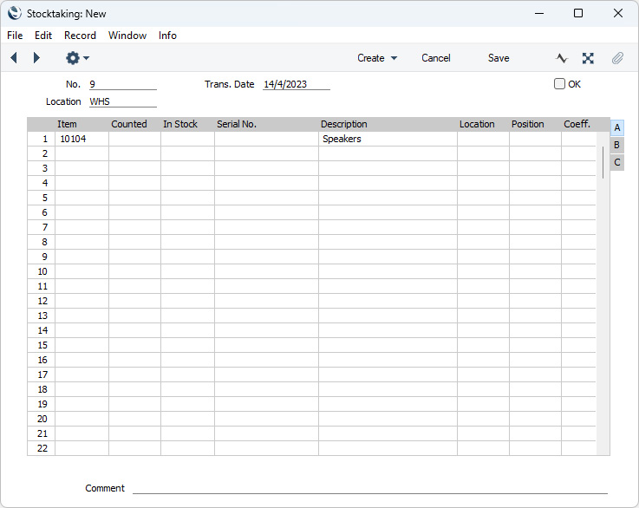The image size is (639, 508).
Task: Open the File menu
Action: point(15,36)
